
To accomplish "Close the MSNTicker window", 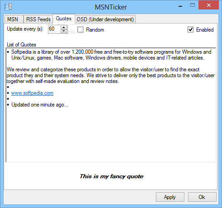I will 208,5.
